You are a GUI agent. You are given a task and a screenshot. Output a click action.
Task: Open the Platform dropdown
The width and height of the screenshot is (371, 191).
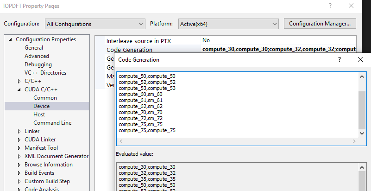pos(228,24)
